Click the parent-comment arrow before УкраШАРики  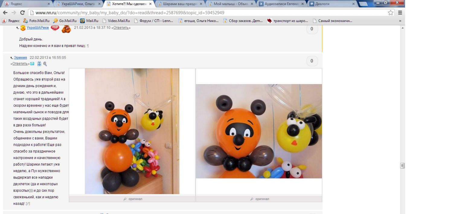[18, 28]
